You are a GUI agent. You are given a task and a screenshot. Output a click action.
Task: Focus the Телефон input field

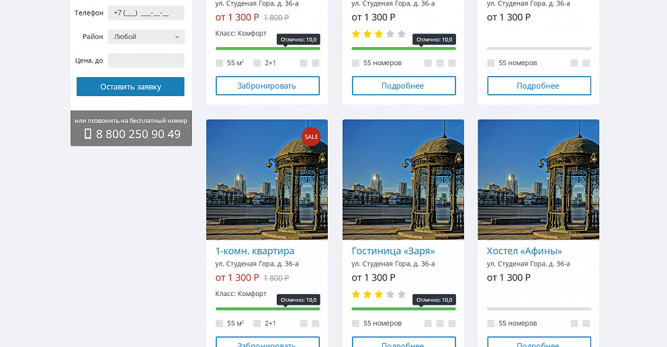coord(146,13)
